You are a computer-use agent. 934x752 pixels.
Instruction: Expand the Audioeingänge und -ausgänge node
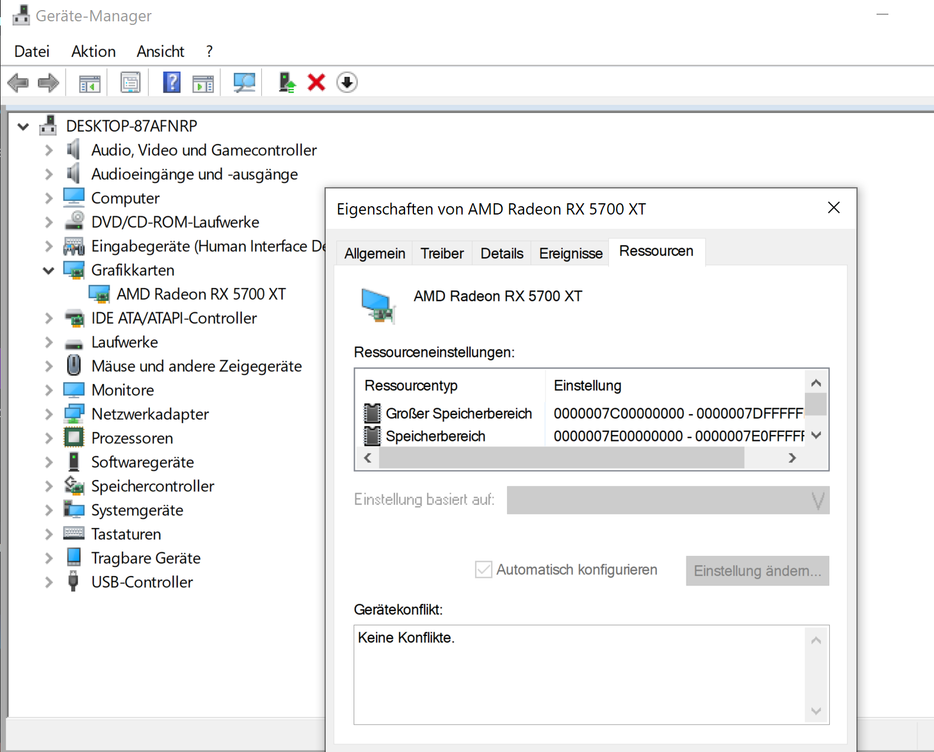coord(49,174)
